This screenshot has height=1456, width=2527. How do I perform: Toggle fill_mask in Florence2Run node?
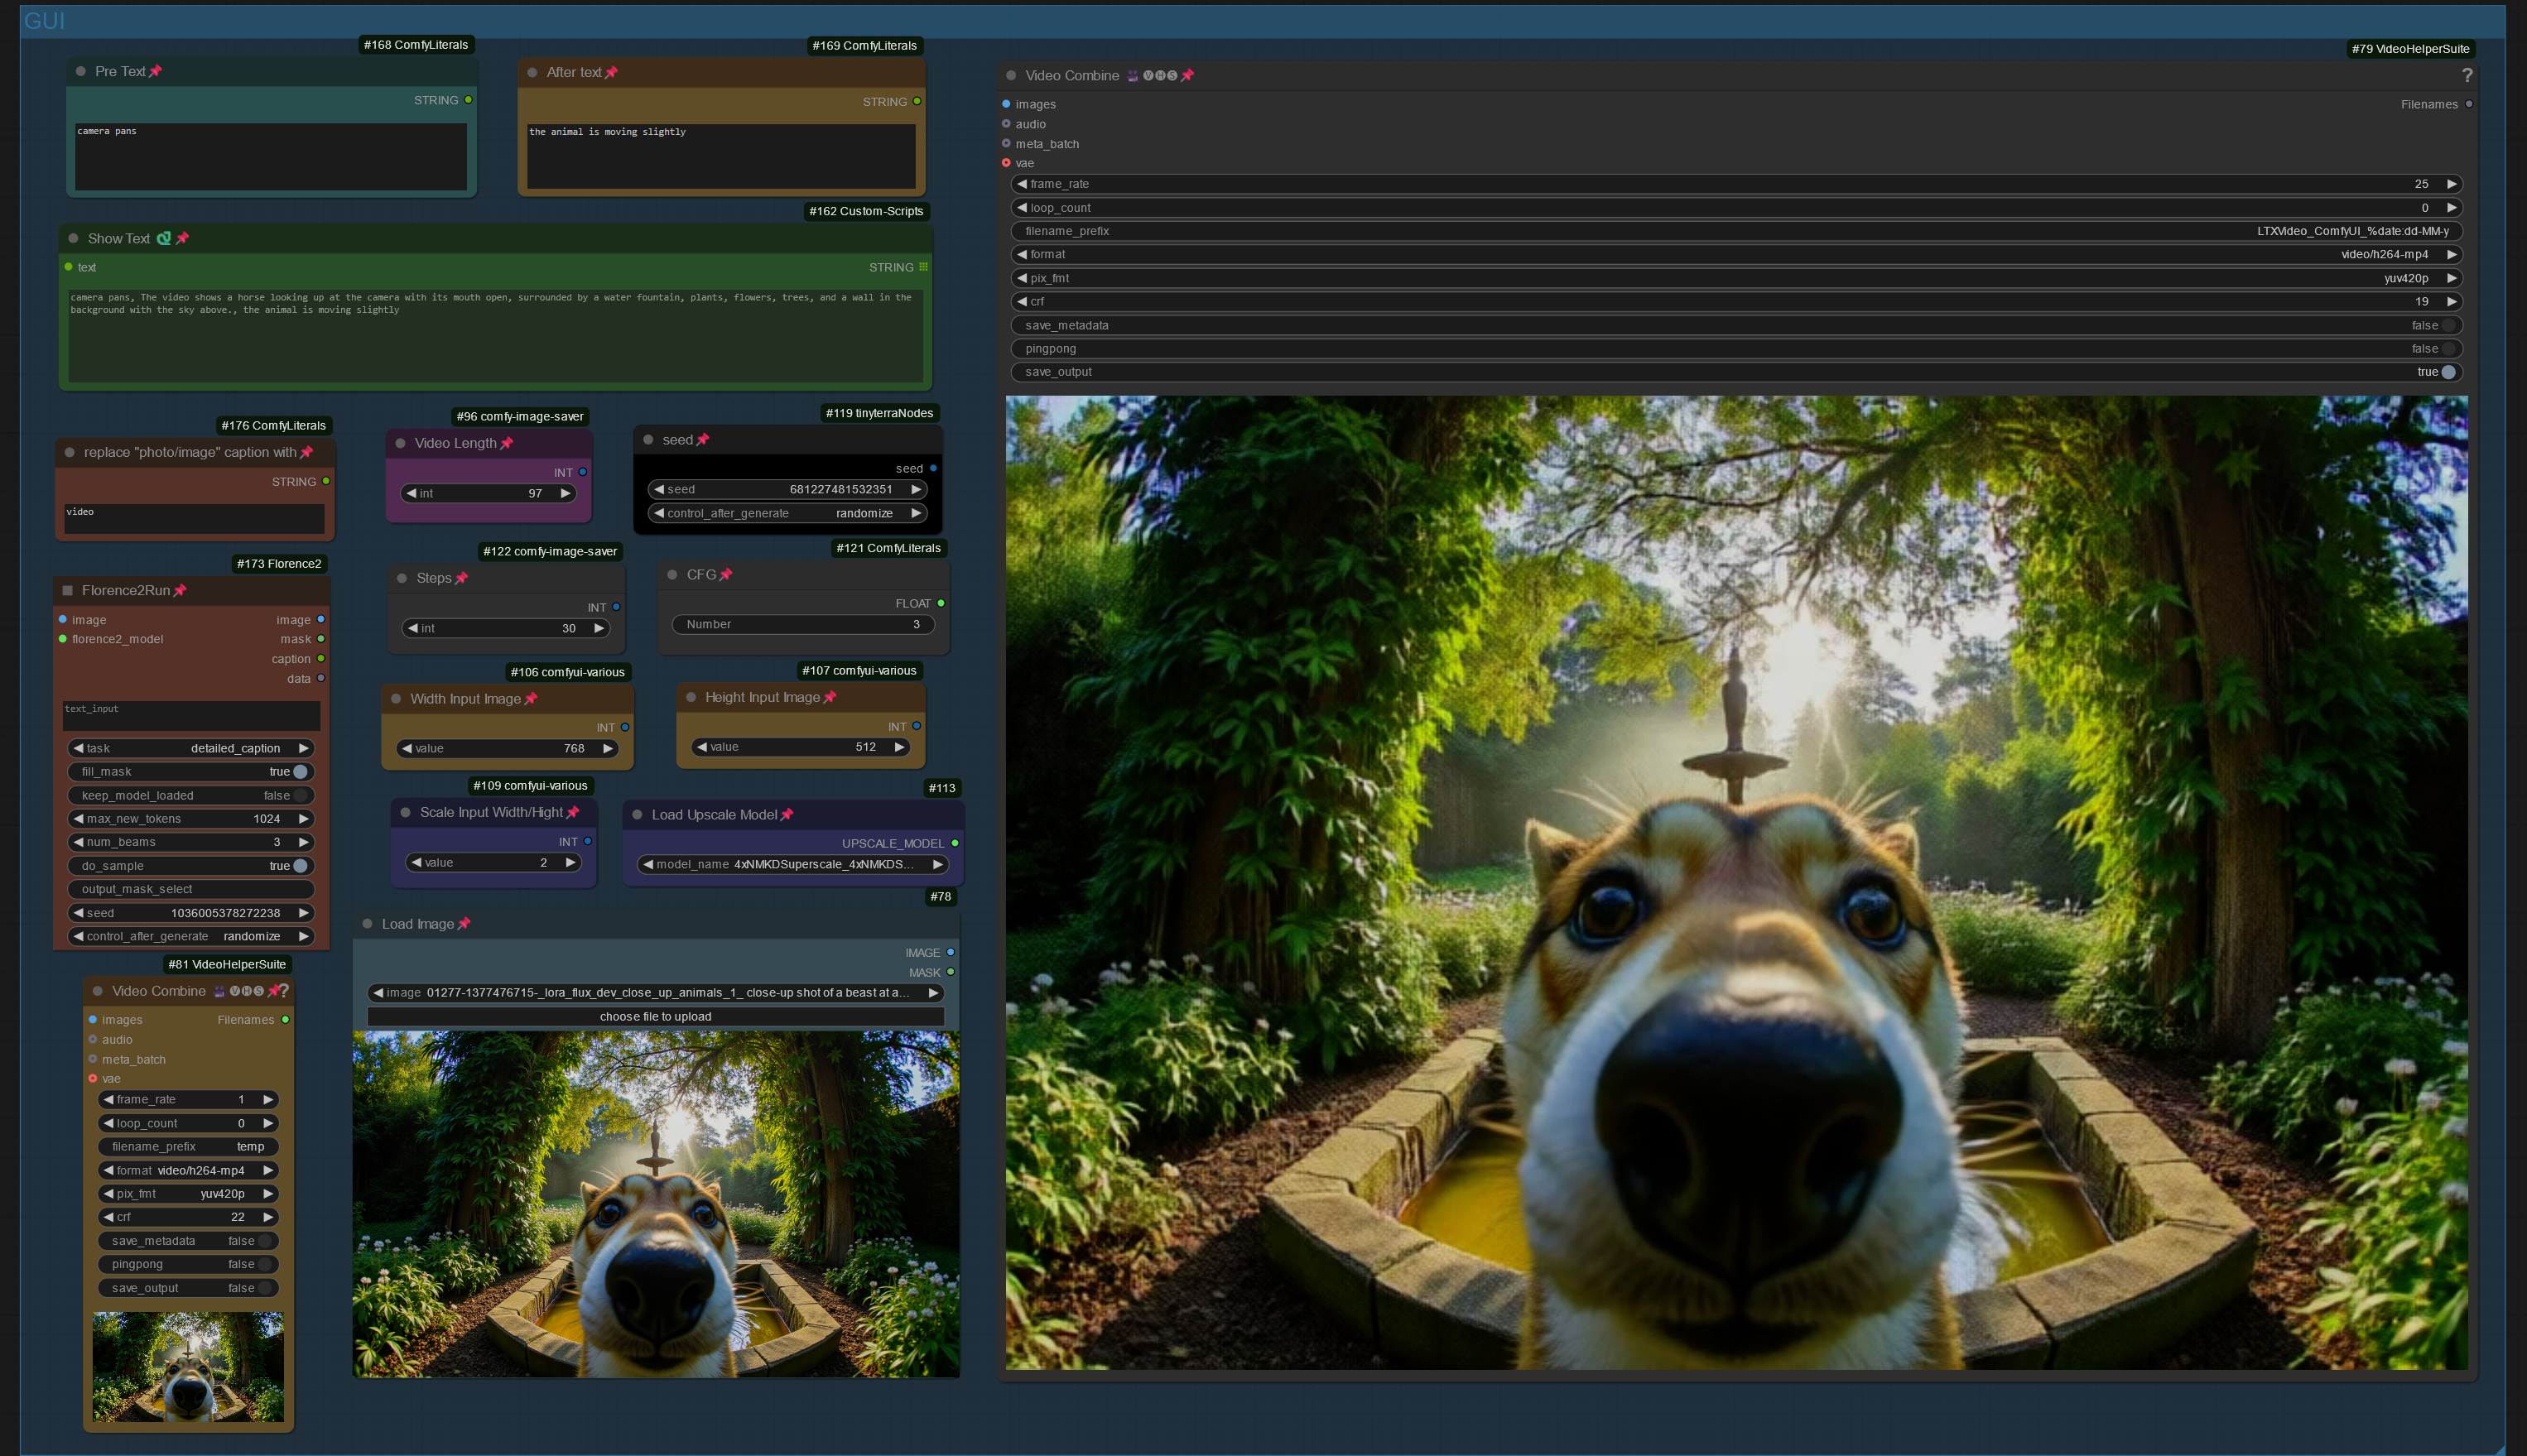pyautogui.click(x=299, y=772)
